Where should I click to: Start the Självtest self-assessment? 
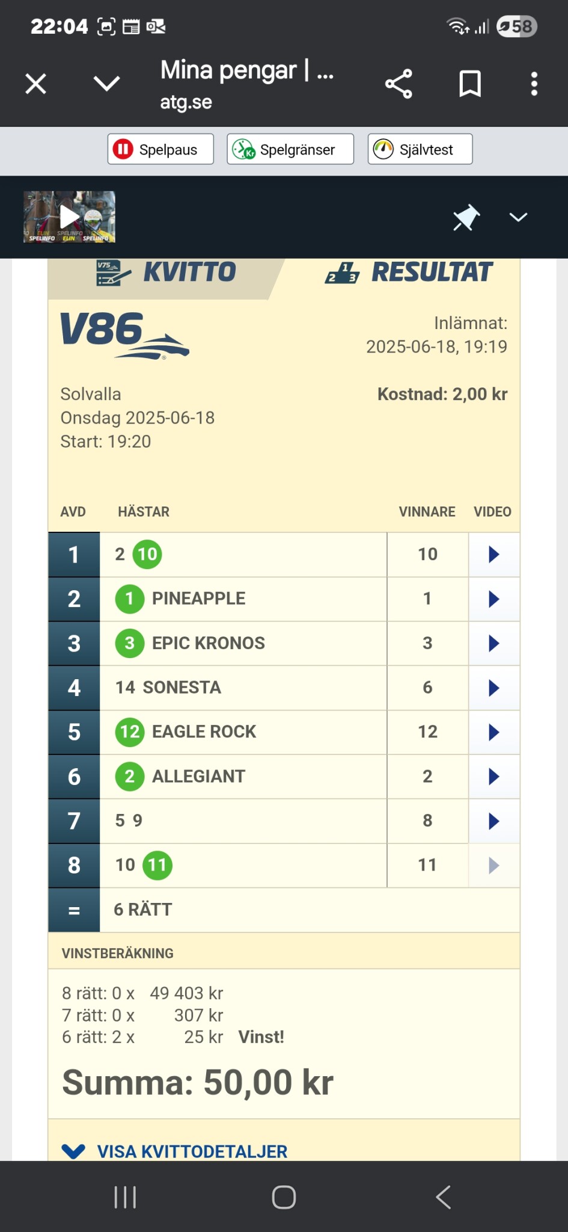tap(420, 149)
